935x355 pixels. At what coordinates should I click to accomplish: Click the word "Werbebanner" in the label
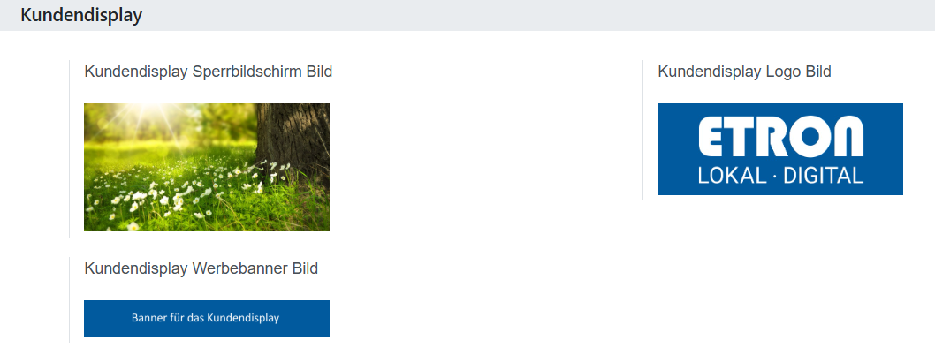point(239,268)
